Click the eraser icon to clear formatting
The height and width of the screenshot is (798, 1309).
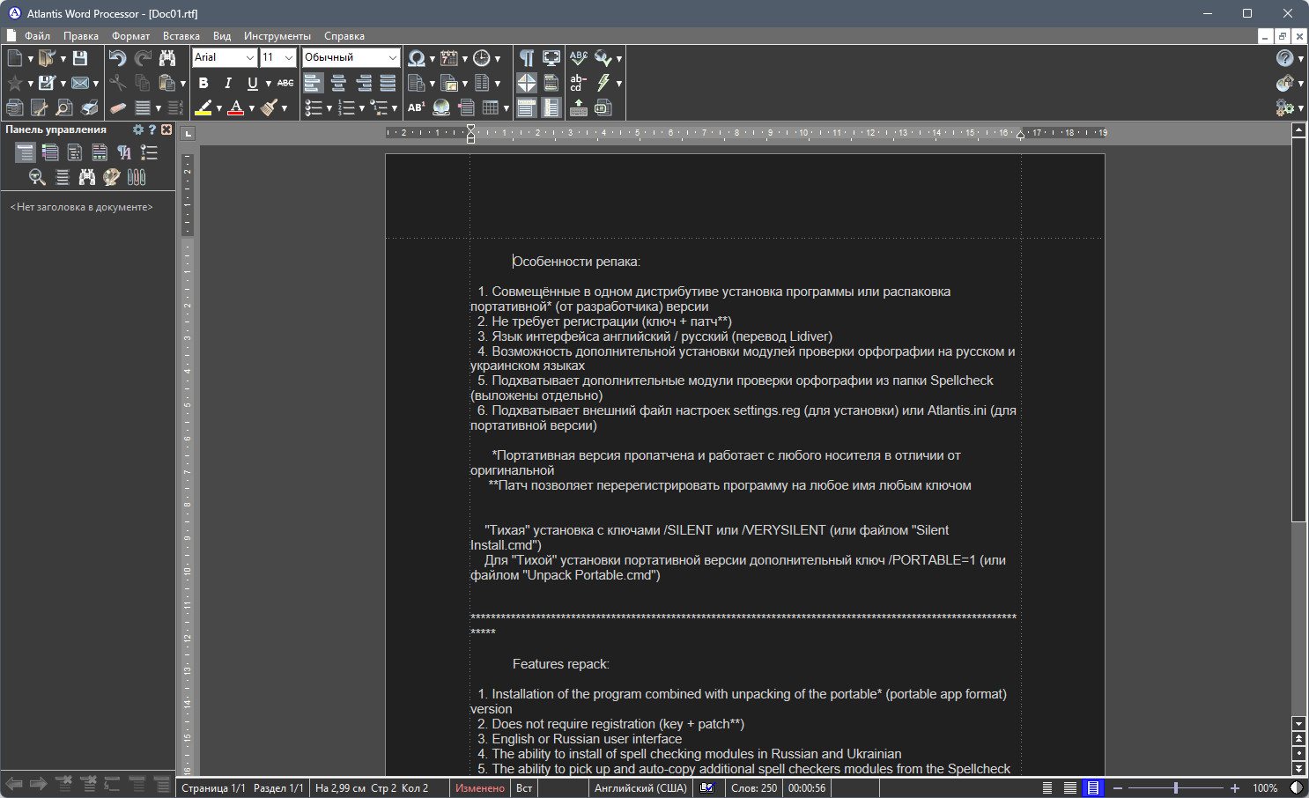click(x=117, y=107)
